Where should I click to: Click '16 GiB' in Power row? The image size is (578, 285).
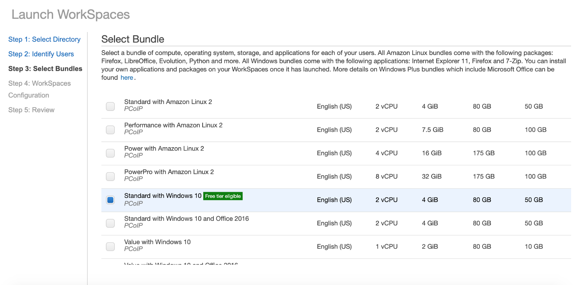(x=431, y=153)
